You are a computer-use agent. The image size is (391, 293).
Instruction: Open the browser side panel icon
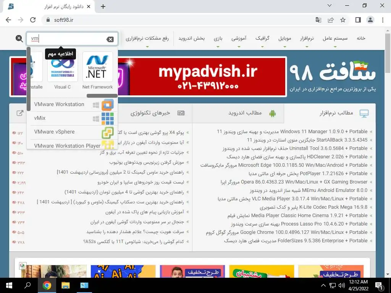[x=358, y=20]
